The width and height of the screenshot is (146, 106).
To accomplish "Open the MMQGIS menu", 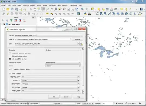I will (65, 5).
